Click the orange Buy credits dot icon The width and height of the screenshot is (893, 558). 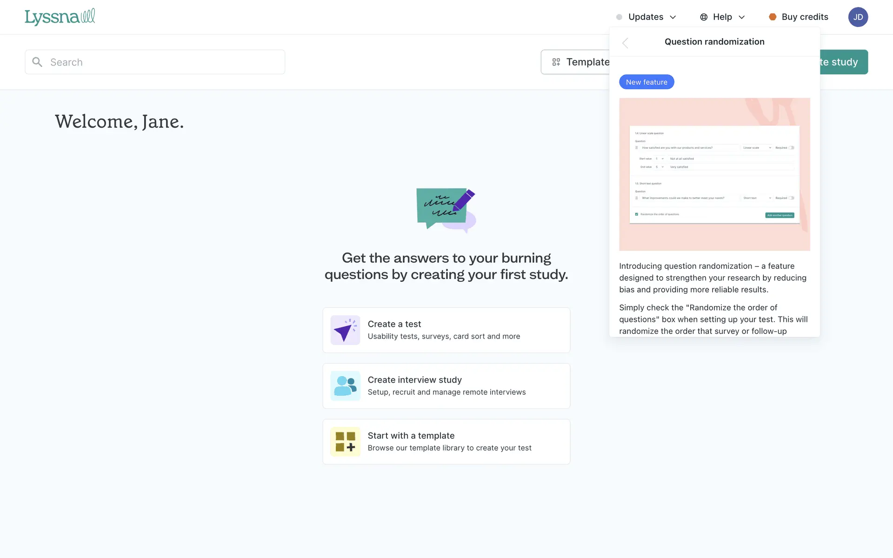(773, 17)
